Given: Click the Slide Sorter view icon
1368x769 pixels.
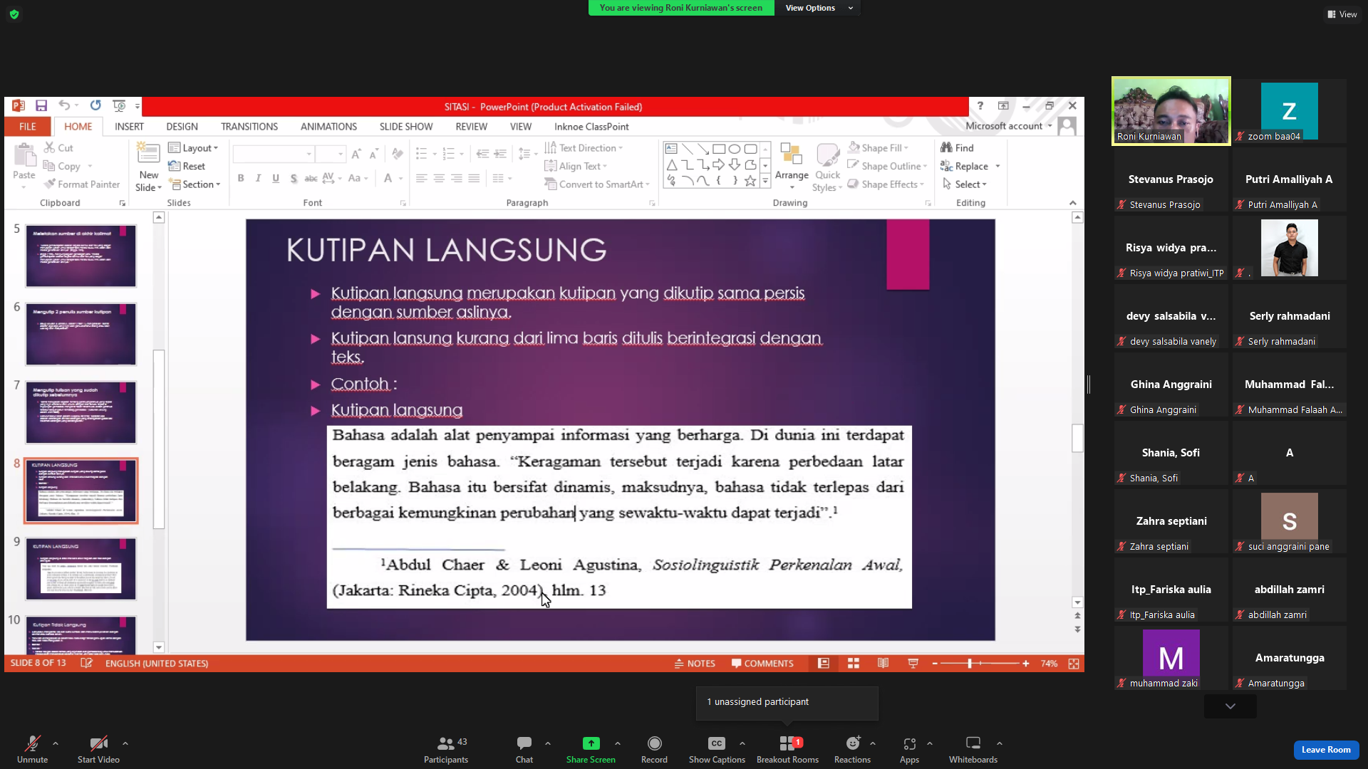Looking at the screenshot, I should [x=854, y=663].
